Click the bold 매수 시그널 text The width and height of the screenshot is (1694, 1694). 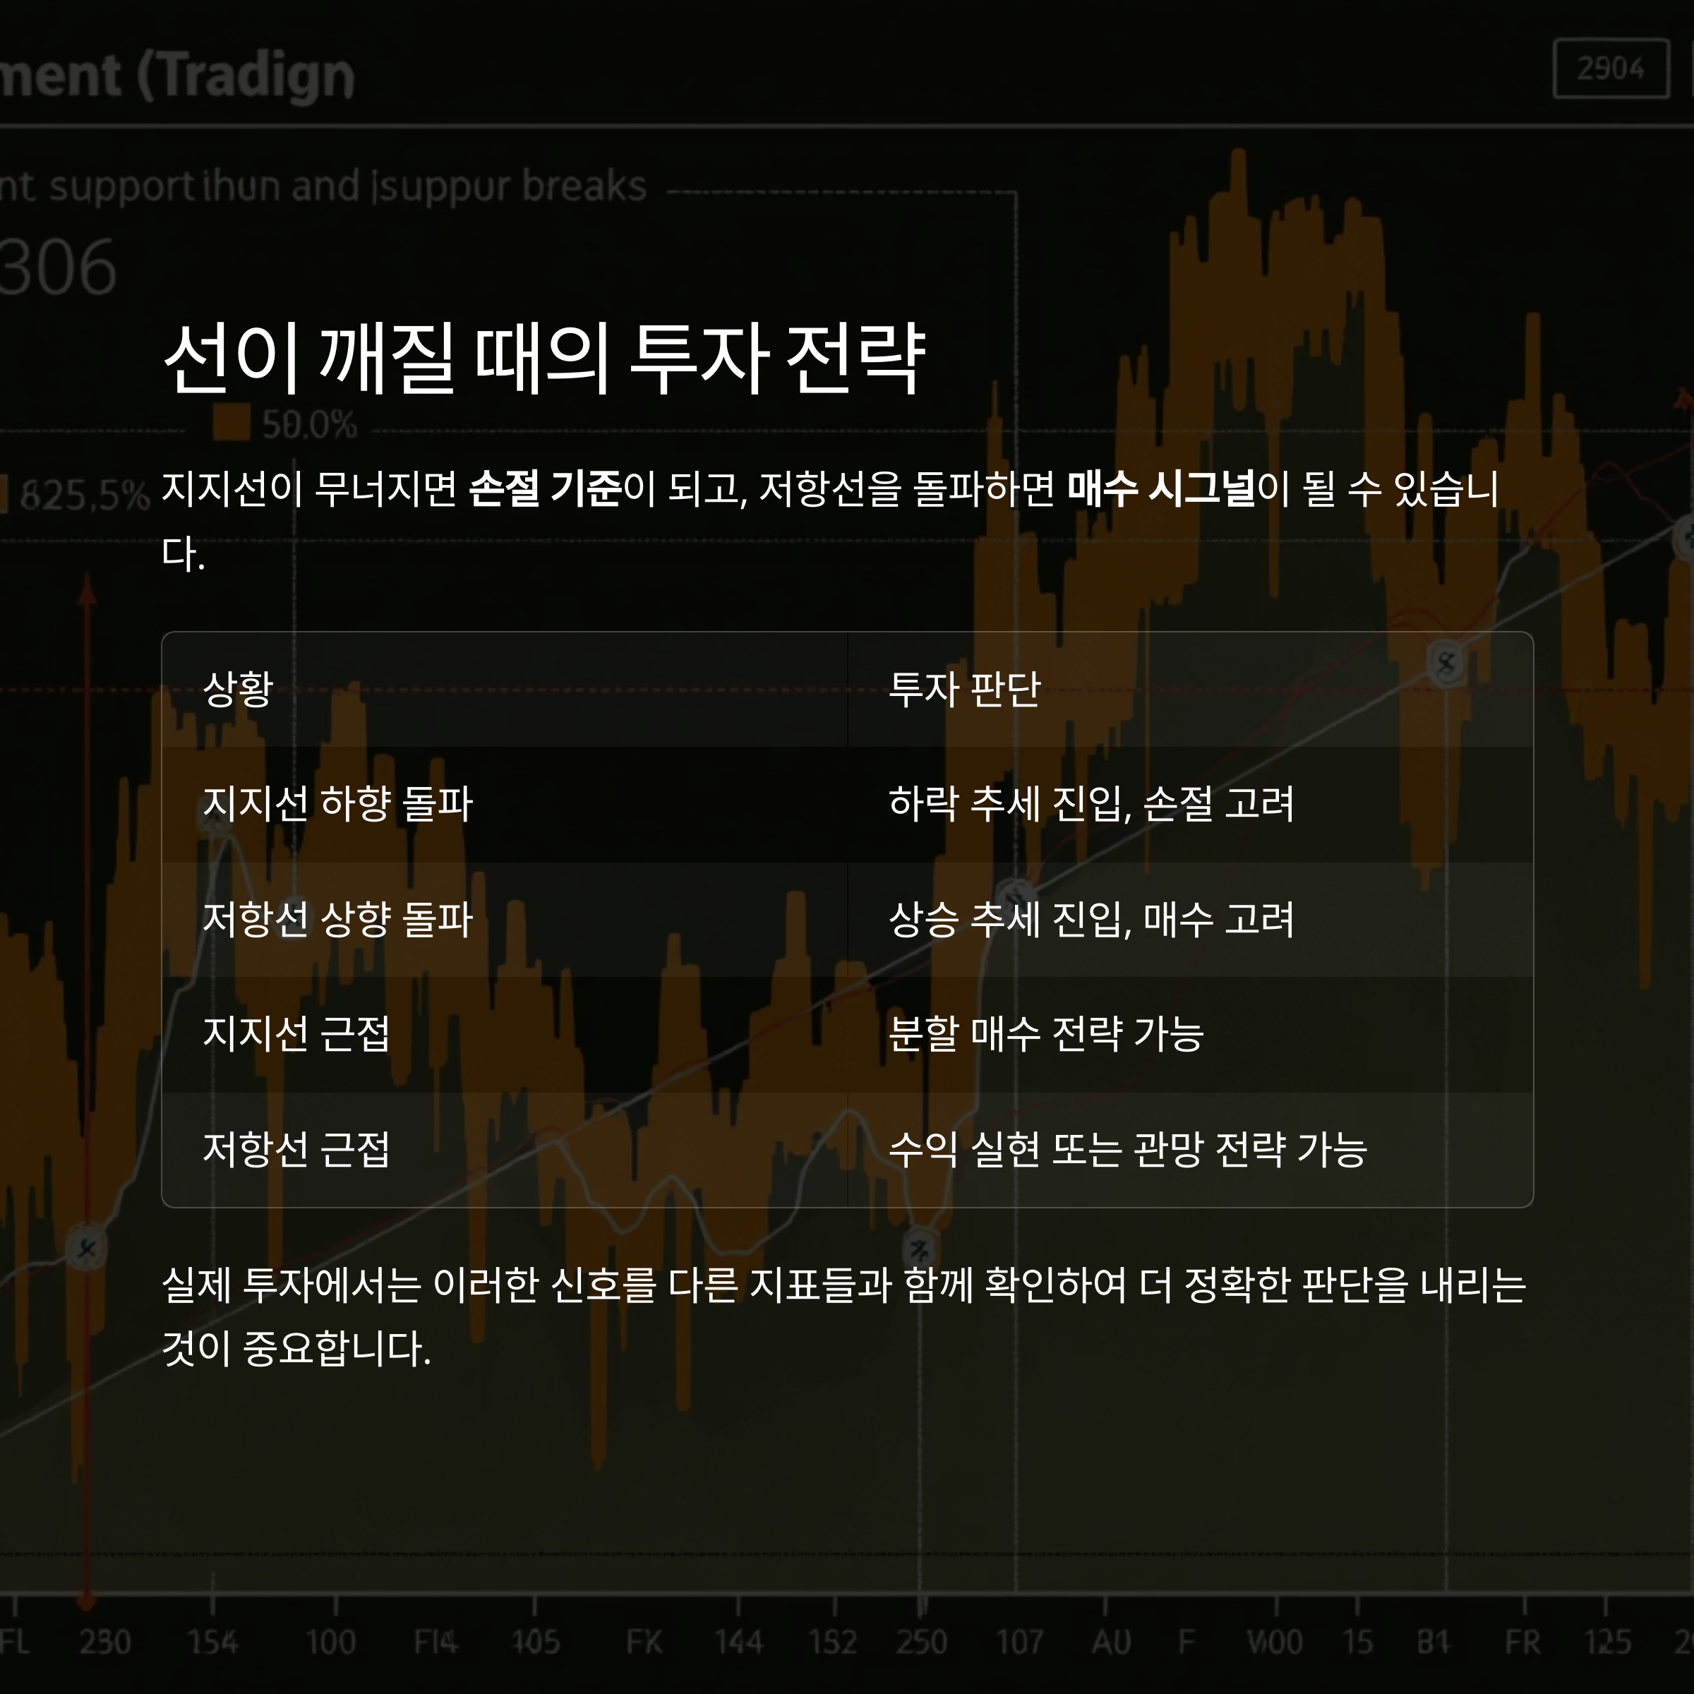pos(1161,489)
